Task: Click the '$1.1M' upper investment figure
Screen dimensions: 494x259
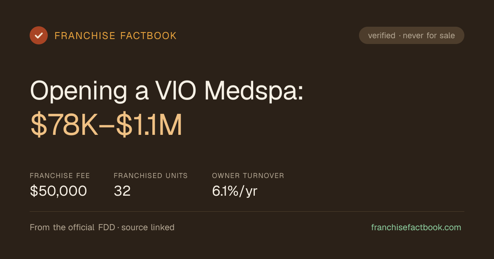Action: coord(149,126)
